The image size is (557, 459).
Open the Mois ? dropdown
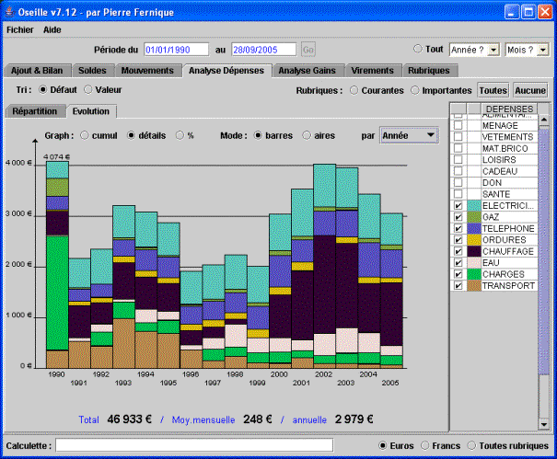point(527,50)
